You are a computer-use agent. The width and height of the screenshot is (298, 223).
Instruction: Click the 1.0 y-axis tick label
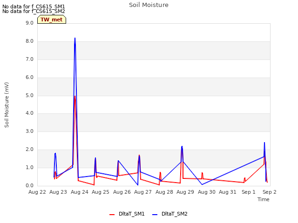pos(29,167)
